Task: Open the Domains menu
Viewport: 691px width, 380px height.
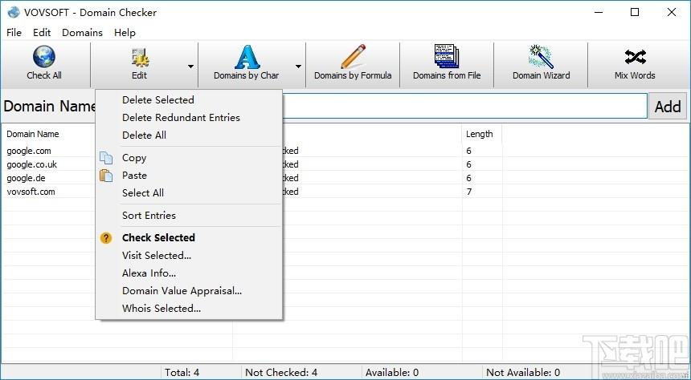Action: 83,33
